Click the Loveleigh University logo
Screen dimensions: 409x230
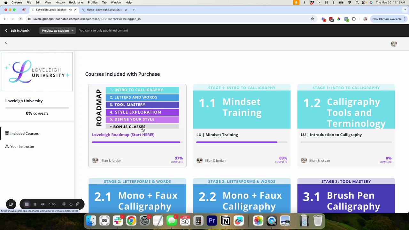pos(37,72)
